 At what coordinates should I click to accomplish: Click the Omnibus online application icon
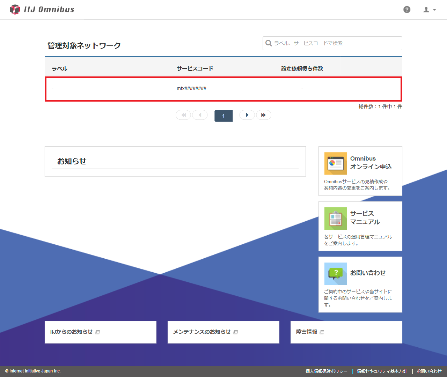[x=335, y=163]
